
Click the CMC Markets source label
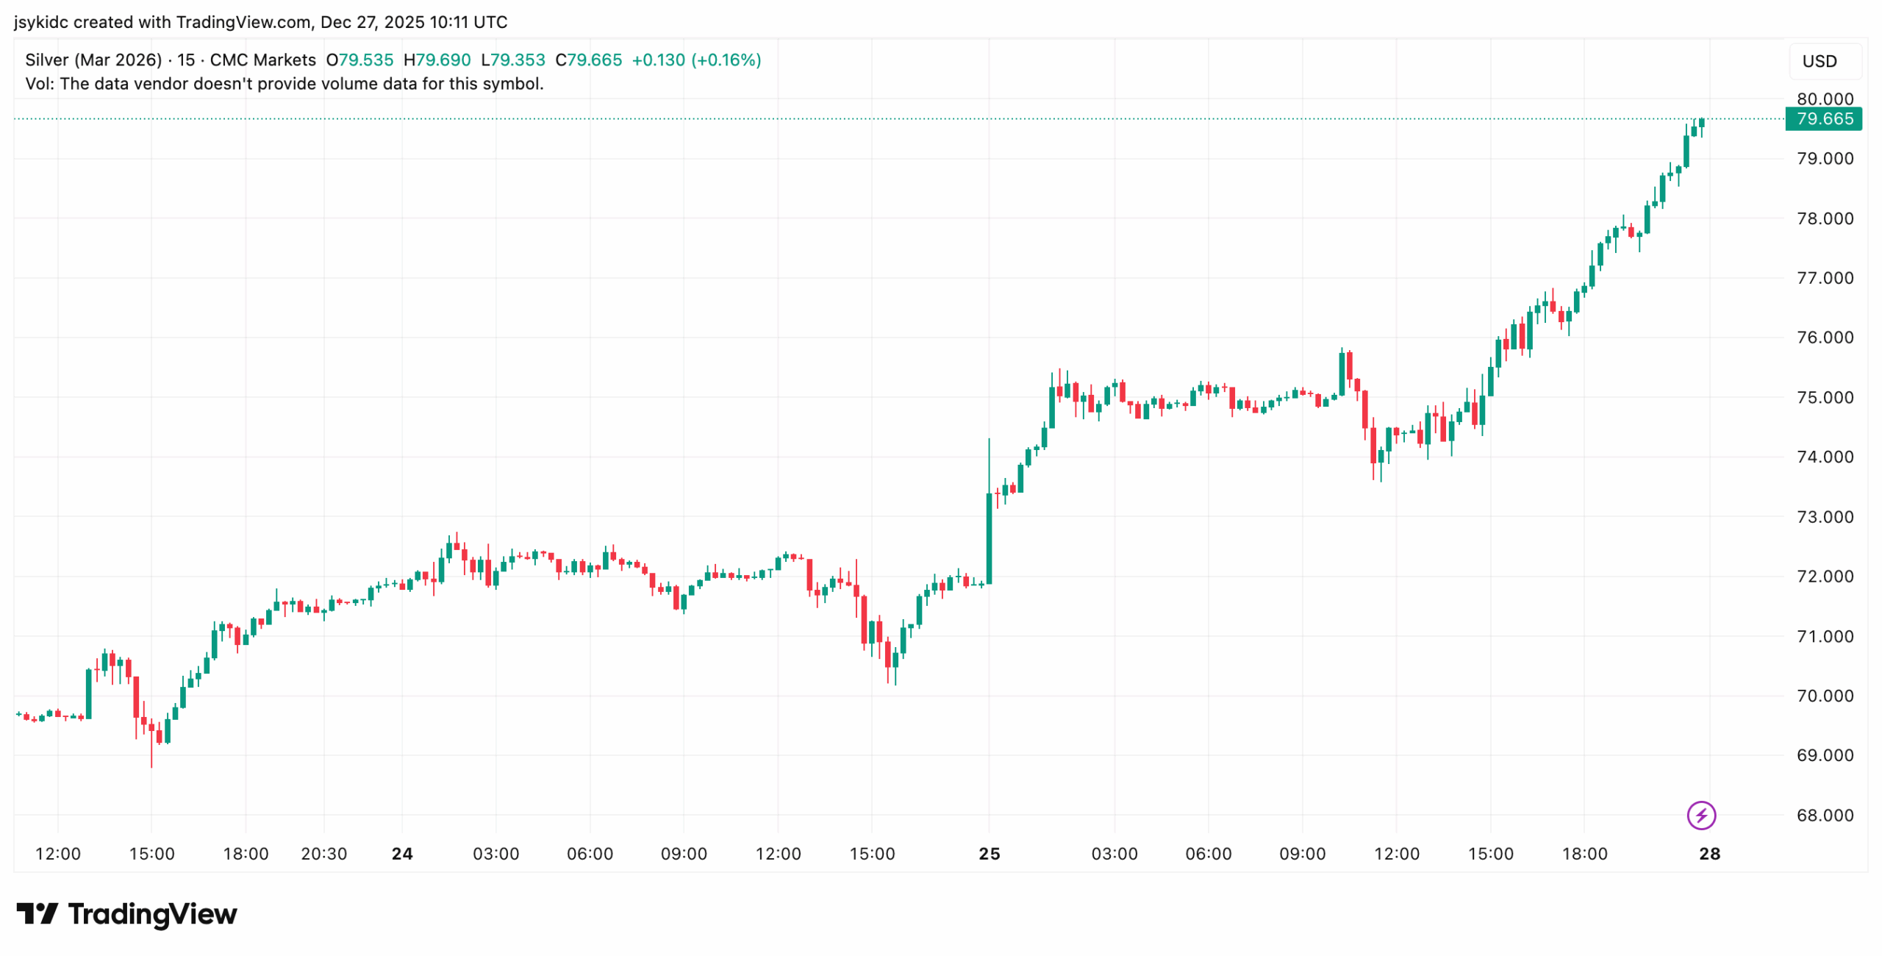pyautogui.click(x=262, y=60)
